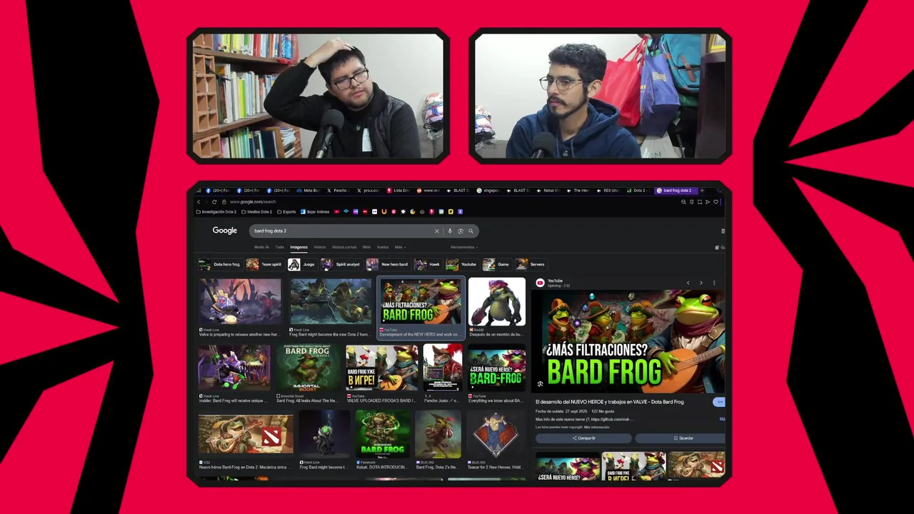Screen dimensions: 914x514
Task: Show next image in the preview panel
Action: coord(701,283)
